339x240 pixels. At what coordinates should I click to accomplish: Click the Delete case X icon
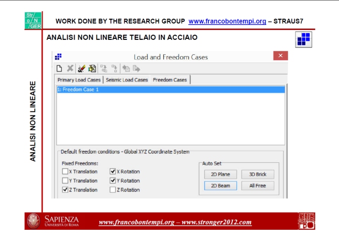pos(70,69)
